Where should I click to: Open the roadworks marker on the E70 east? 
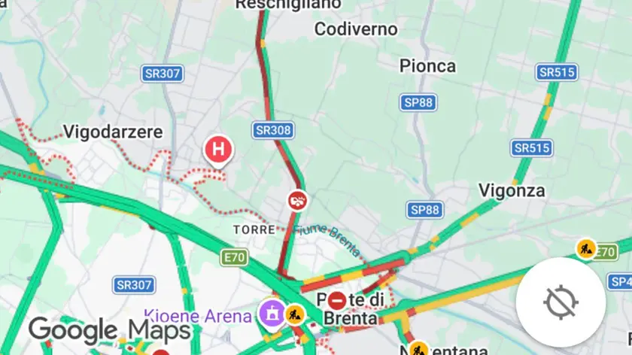click(585, 249)
